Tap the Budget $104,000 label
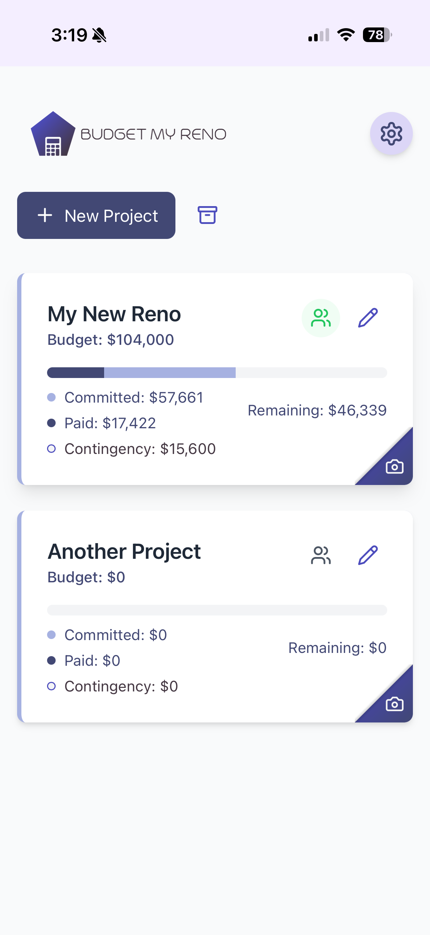The image size is (430, 935). click(111, 340)
